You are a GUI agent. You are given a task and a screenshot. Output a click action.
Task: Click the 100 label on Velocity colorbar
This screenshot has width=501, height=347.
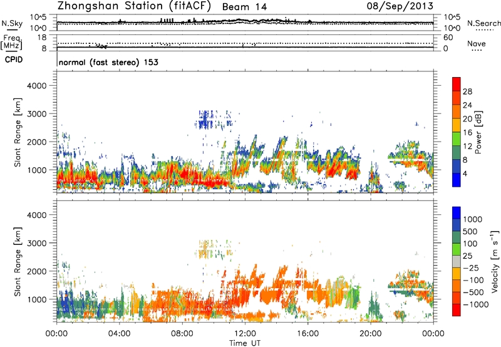click(470, 244)
